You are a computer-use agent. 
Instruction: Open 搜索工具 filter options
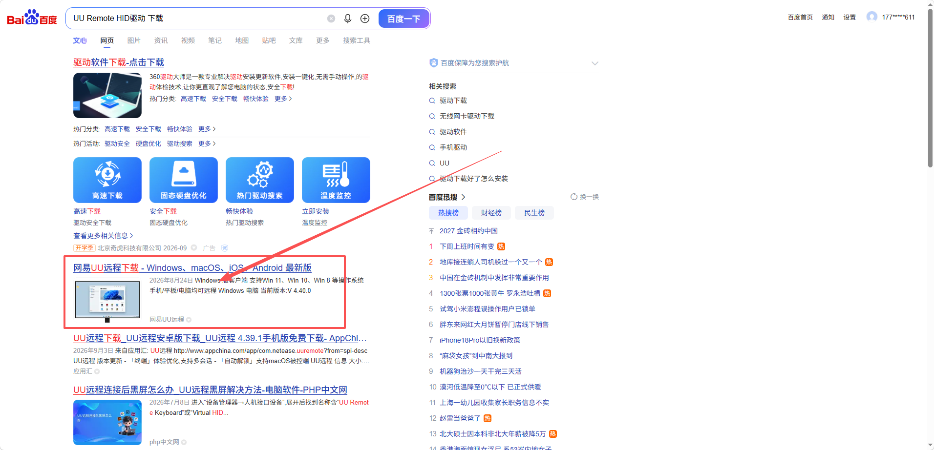click(357, 41)
